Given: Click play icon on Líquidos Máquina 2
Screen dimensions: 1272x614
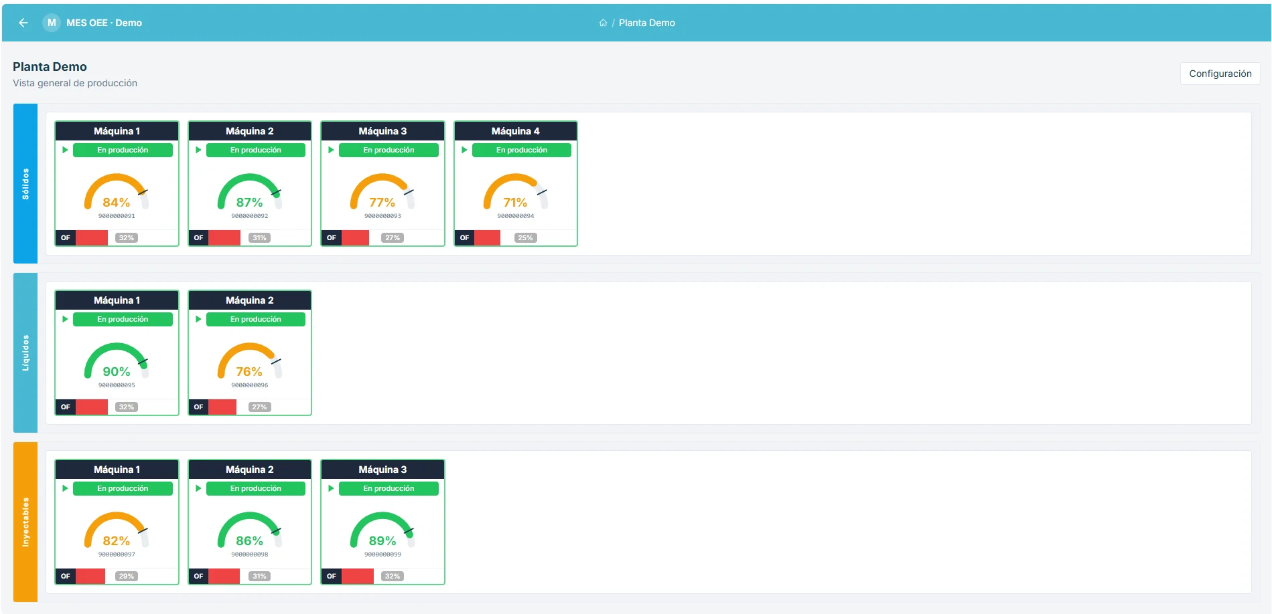Looking at the screenshot, I should (198, 319).
